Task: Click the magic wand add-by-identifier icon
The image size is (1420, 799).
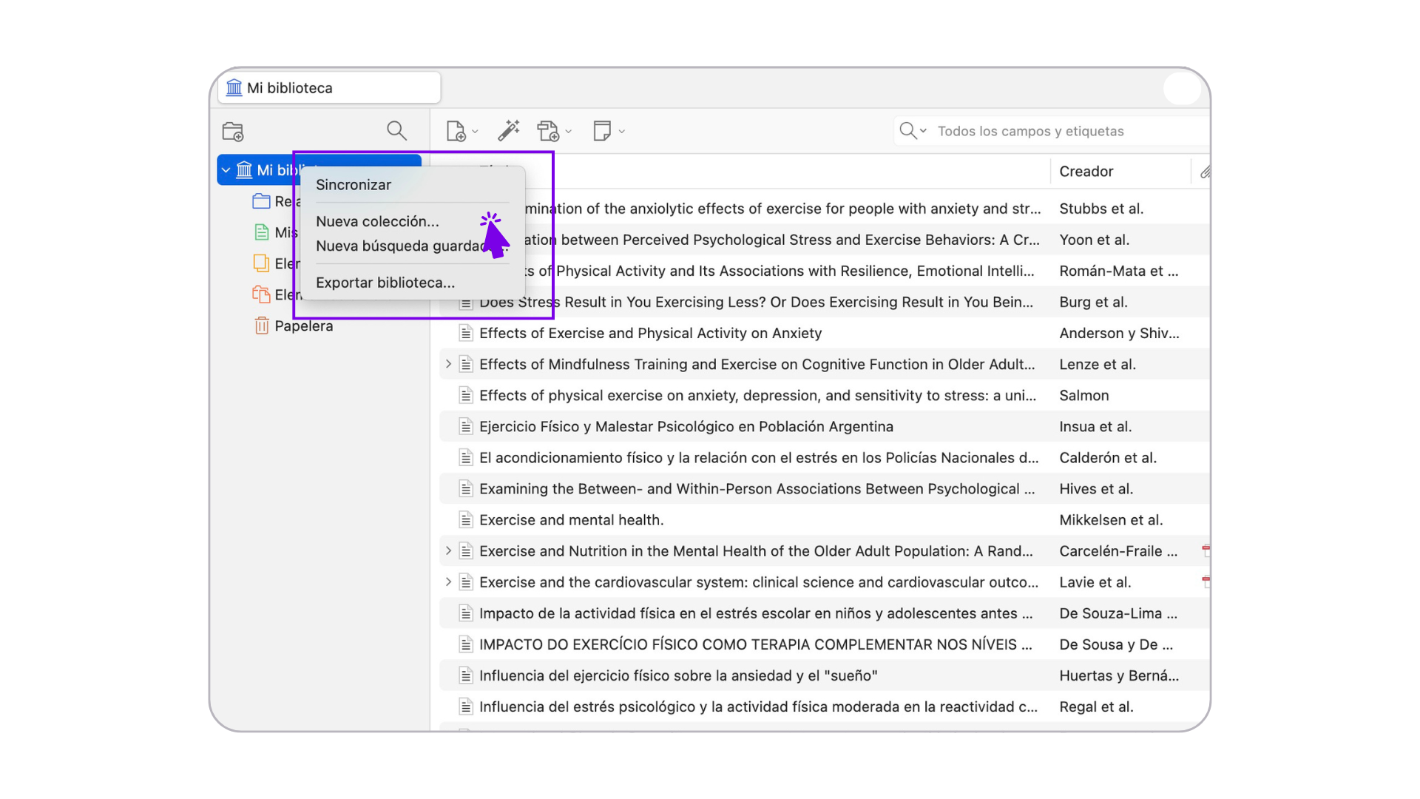Action: [x=508, y=131]
